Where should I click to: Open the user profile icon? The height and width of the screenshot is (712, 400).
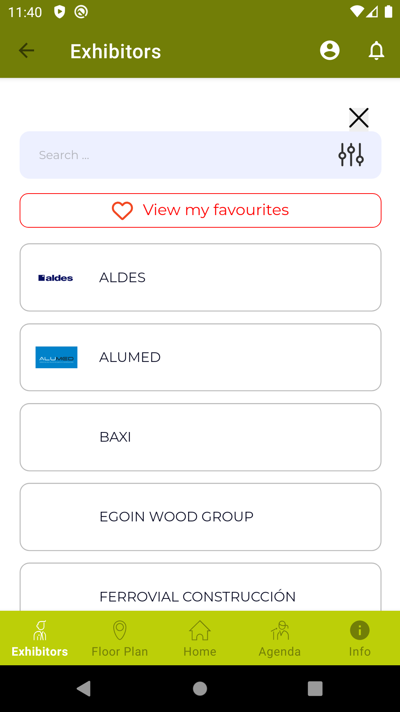(330, 50)
